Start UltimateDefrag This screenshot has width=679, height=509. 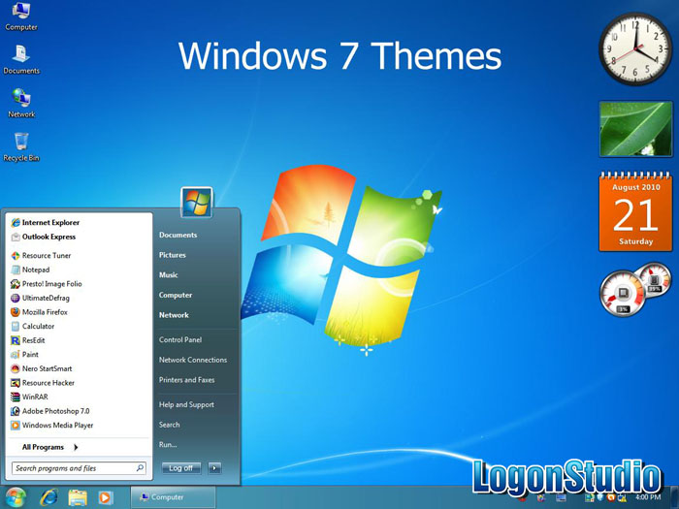[40, 298]
